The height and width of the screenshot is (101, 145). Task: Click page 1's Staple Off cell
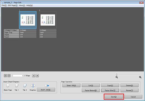[28, 35]
